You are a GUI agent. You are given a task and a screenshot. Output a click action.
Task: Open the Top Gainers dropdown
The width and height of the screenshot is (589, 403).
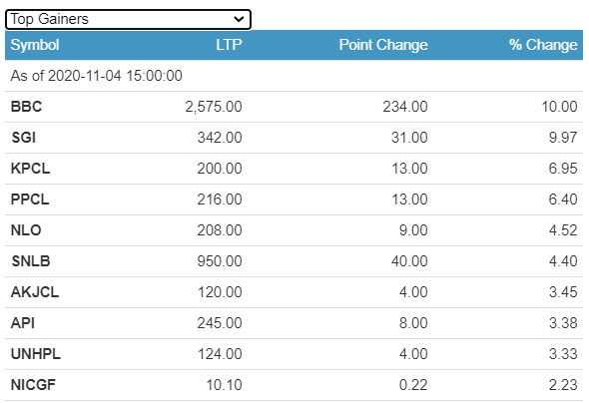click(128, 19)
